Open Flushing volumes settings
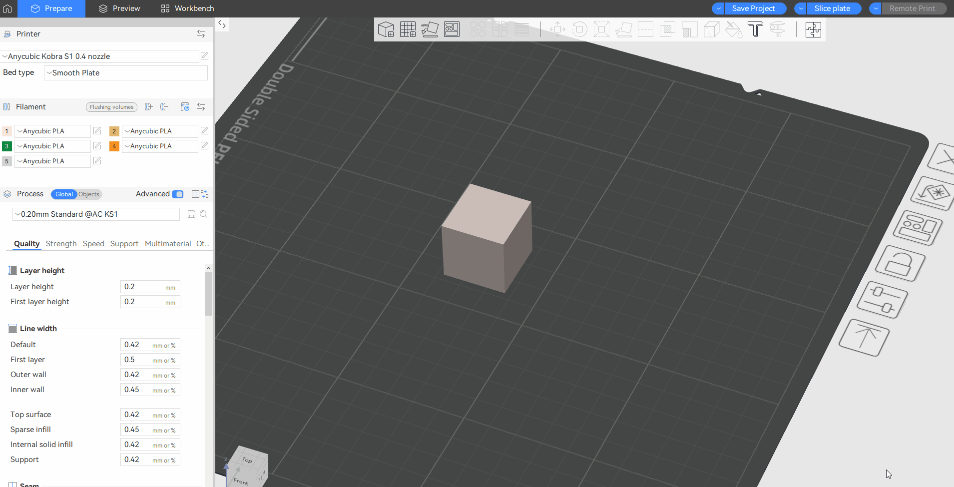Image resolution: width=954 pixels, height=487 pixels. [x=112, y=107]
